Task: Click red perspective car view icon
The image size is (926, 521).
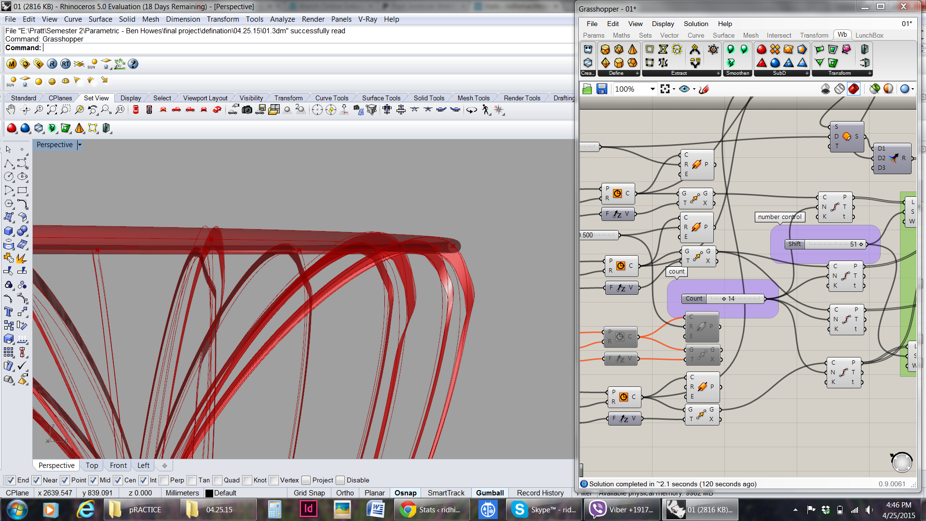Action: pos(218,110)
